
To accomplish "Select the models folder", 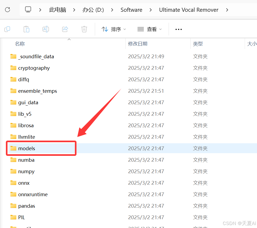I will pyautogui.click(x=26, y=148).
